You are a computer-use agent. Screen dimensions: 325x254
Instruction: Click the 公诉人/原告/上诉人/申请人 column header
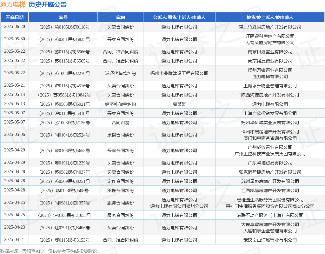179,17
